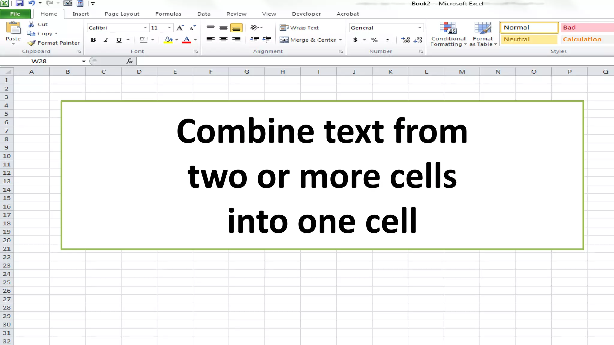
Task: Click the Percent Style icon
Action: (374, 40)
